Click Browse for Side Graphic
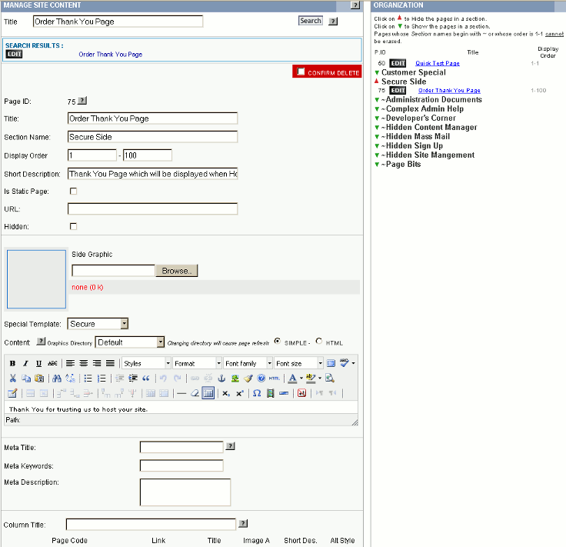 pyautogui.click(x=177, y=271)
